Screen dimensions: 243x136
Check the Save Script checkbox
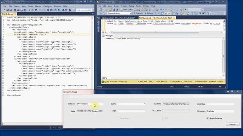(x=118, y=118)
